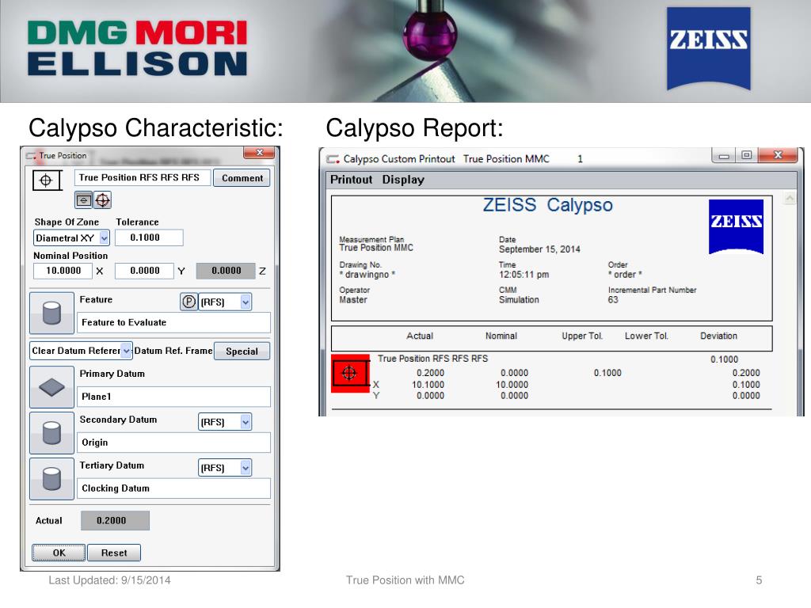The width and height of the screenshot is (811, 608).
Task: Click the Tertiary Datum cylinder icon
Action: coord(51,479)
